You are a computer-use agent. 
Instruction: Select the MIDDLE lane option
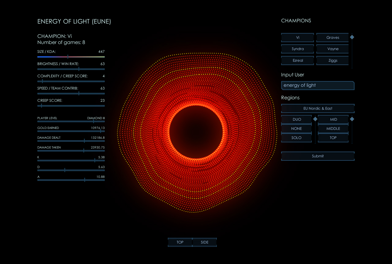333,129
